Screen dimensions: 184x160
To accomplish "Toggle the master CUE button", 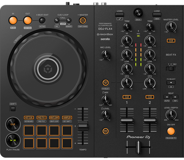I will tap(171, 41).
